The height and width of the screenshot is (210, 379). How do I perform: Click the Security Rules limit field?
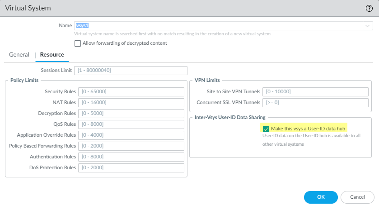pos(131,92)
